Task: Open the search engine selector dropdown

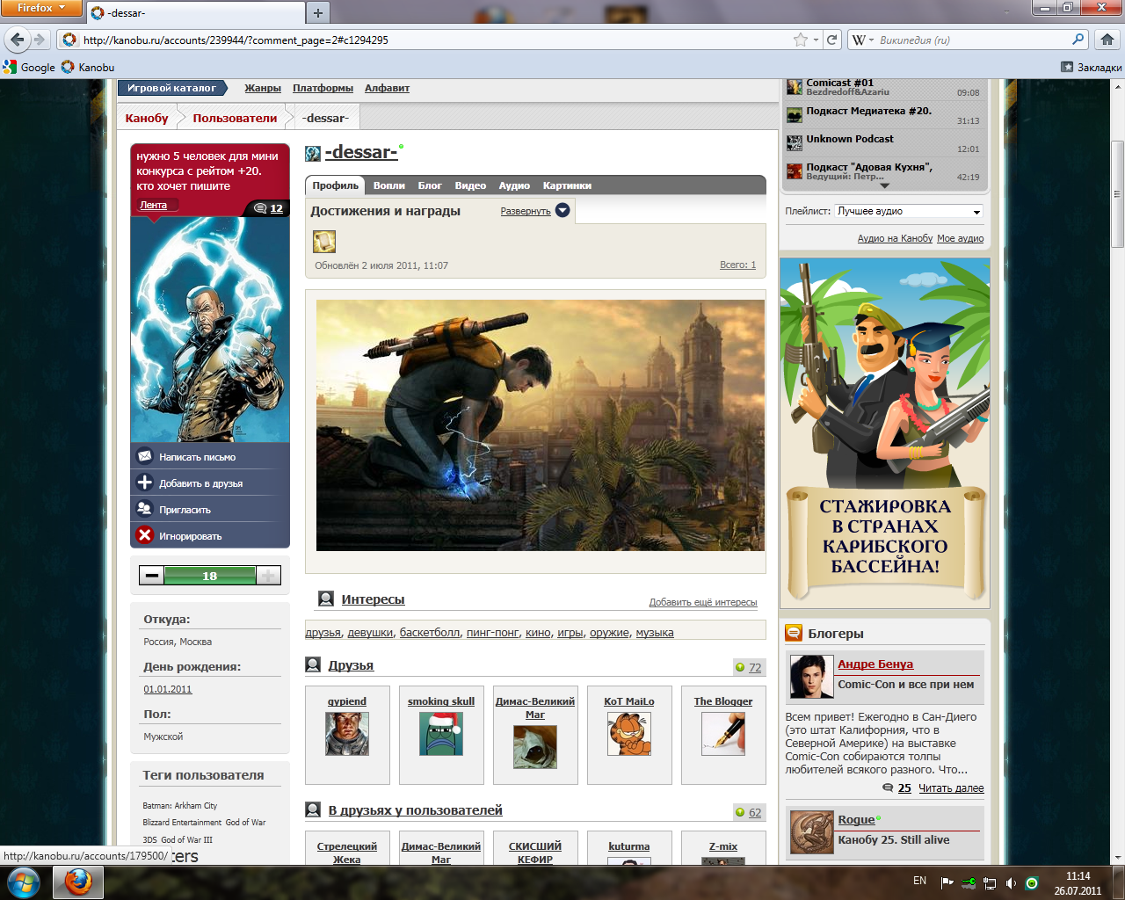Action: [863, 40]
